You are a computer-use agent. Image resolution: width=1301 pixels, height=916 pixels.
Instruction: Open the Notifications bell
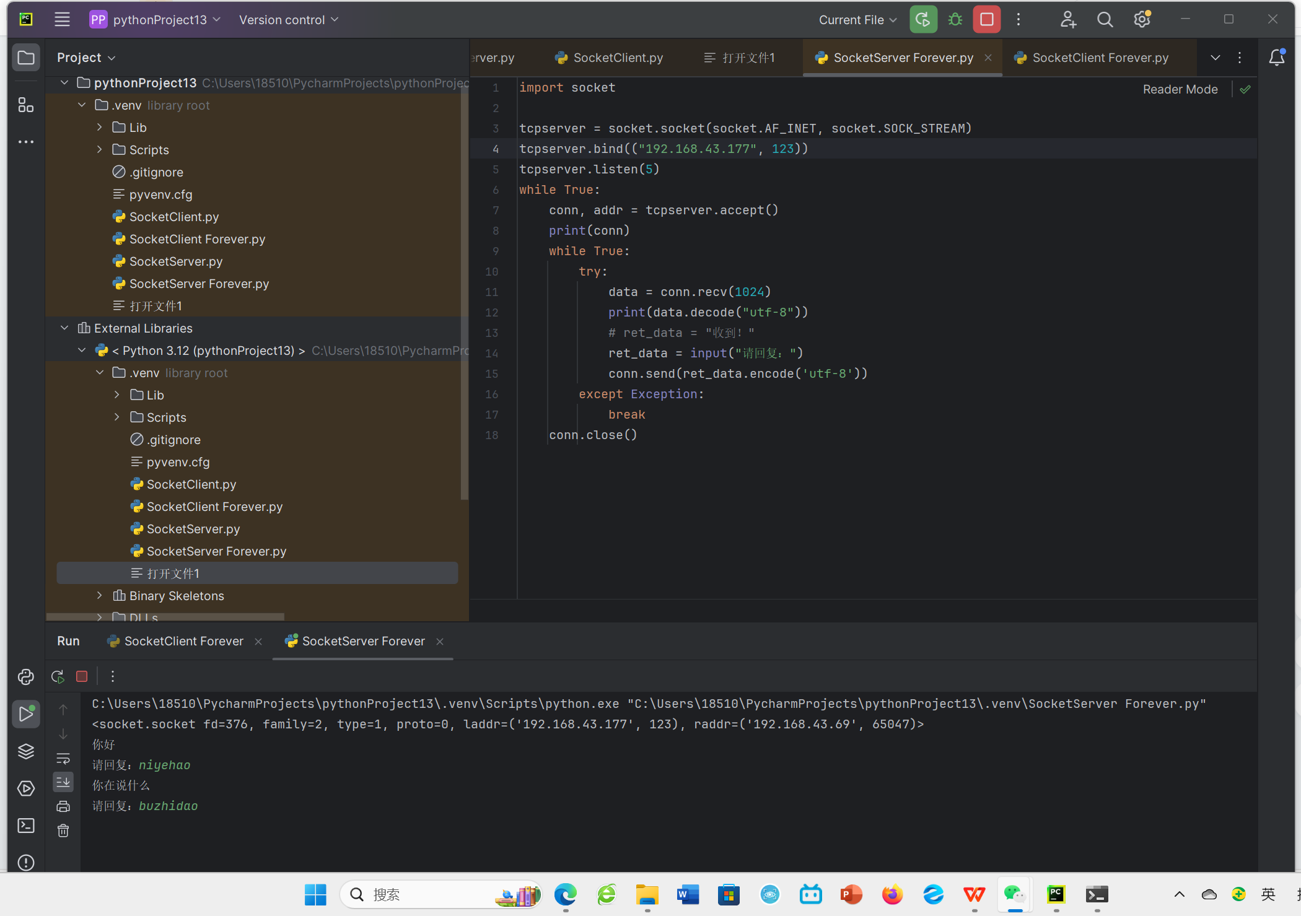[1276, 58]
